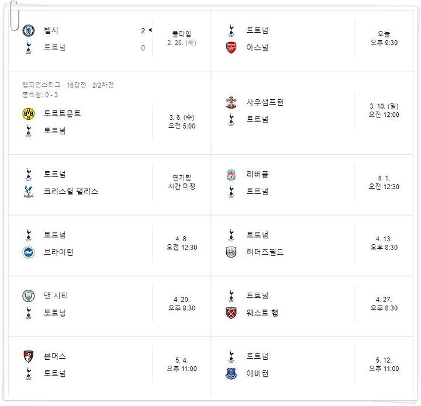Click the Everton club crest icon

coord(231,373)
